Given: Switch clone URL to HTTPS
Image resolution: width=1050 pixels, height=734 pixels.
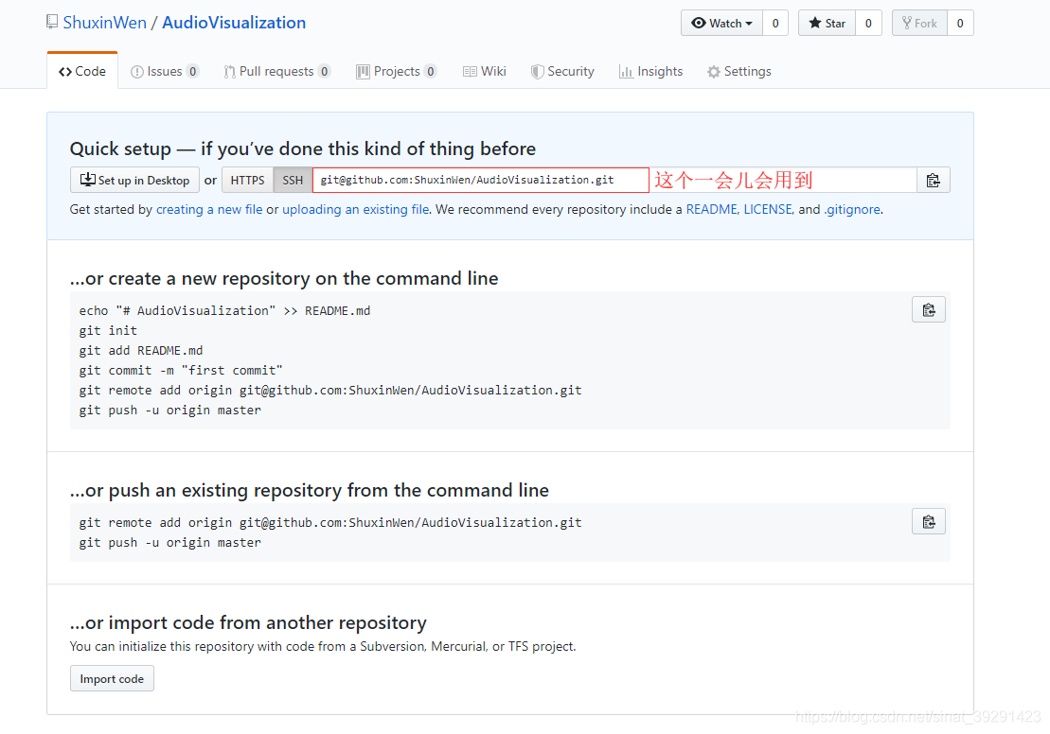Looking at the screenshot, I should 248,180.
